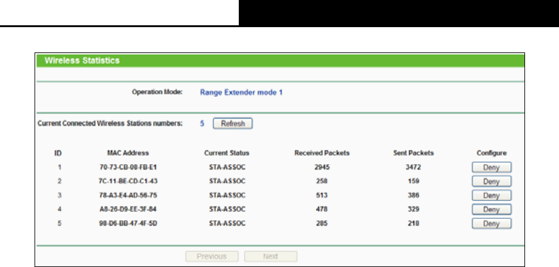Viewport: 559px width, 267px height.
Task: Select sent packets value 3472
Action: [413, 167]
